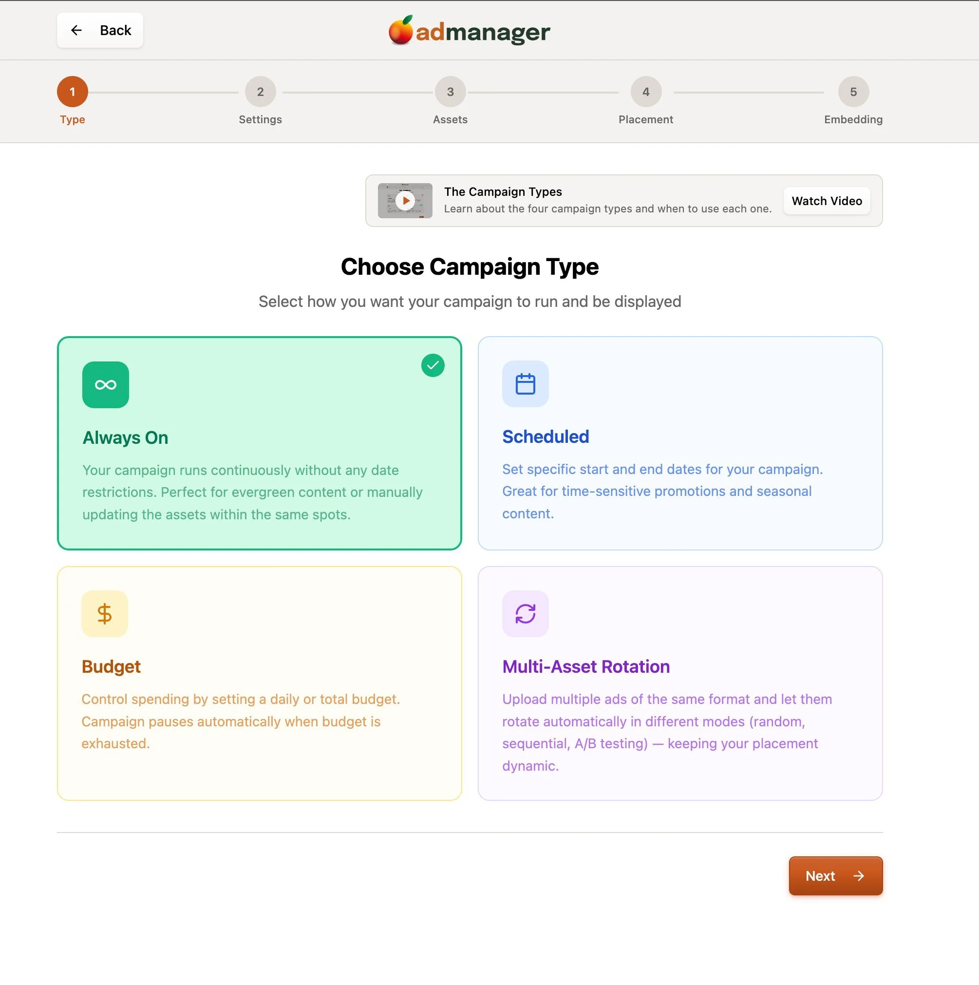This screenshot has width=979, height=985.
Task: Click step circle numbered 1 for Type
Action: pos(72,92)
